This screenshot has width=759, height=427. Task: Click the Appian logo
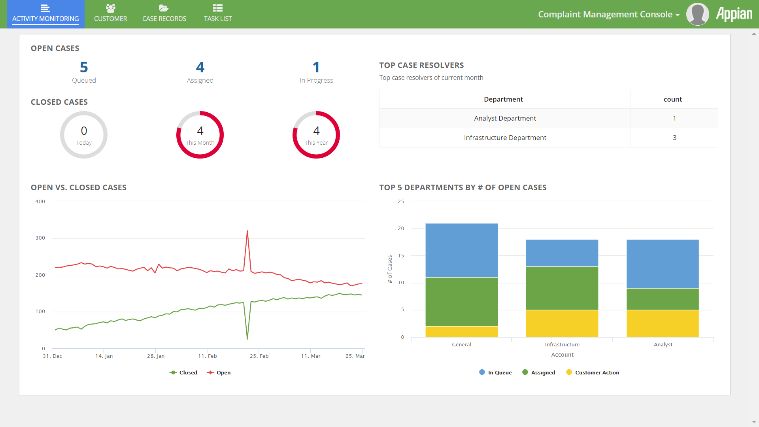click(734, 14)
